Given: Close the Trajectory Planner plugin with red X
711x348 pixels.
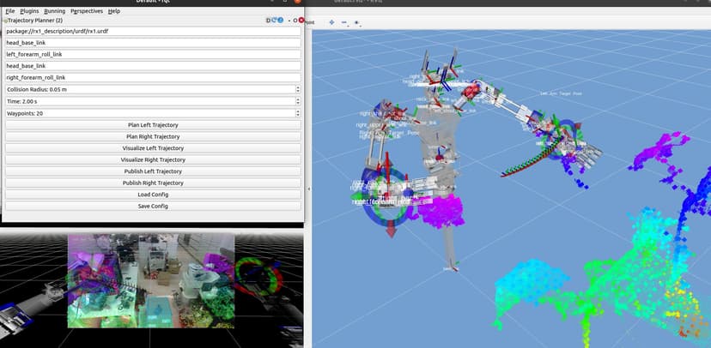Looking at the screenshot, I should point(301,20).
